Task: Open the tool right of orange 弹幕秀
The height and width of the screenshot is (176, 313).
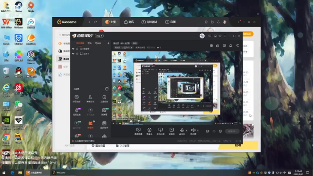Action: (x=104, y=124)
